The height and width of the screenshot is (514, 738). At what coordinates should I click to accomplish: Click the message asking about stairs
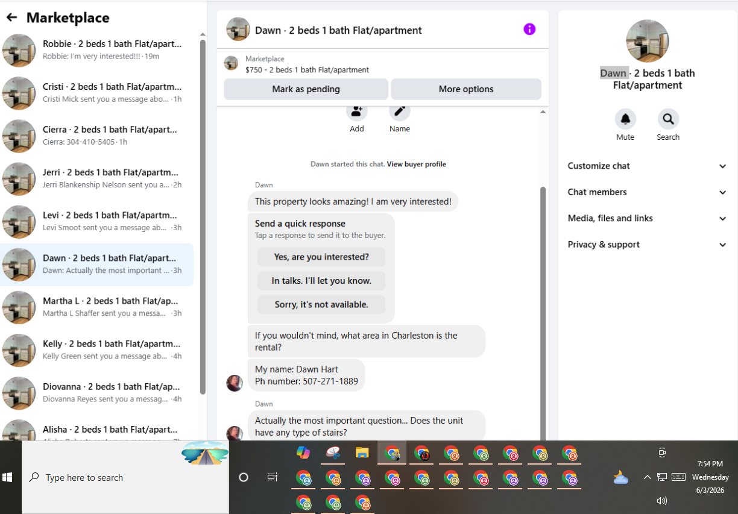pyautogui.click(x=367, y=426)
